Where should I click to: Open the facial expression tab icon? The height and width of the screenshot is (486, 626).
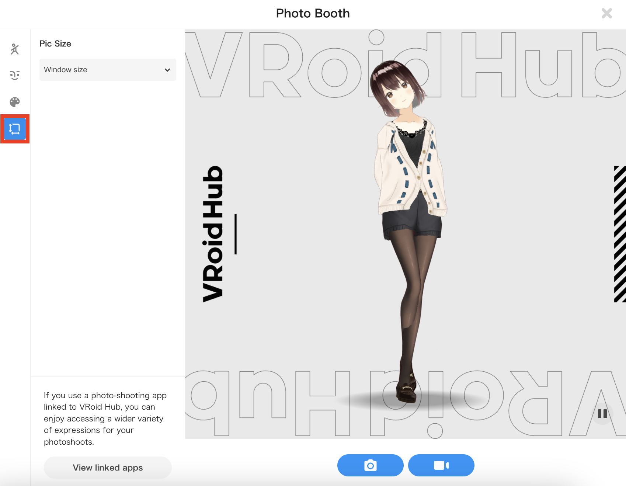pyautogui.click(x=15, y=75)
